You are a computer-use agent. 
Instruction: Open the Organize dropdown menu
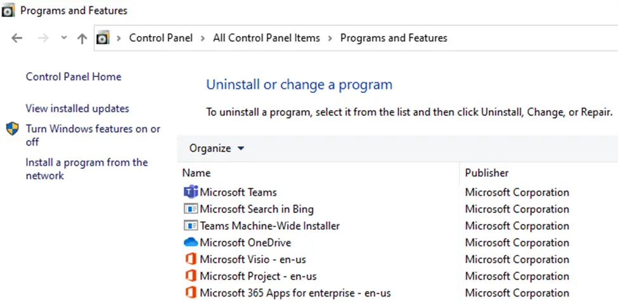tap(217, 149)
